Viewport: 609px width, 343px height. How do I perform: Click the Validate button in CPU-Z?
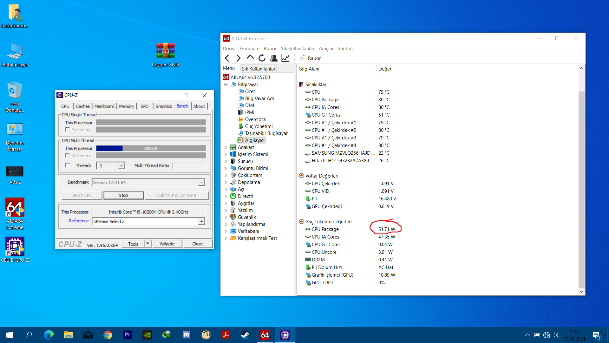(167, 244)
